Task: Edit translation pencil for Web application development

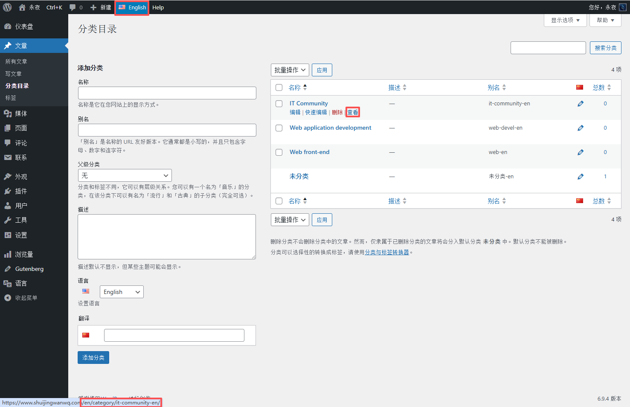Action: (581, 128)
